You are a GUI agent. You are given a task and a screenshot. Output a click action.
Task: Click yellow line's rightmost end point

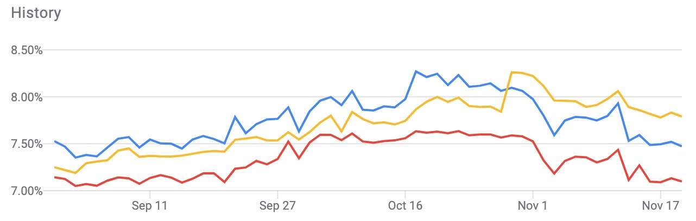point(681,116)
